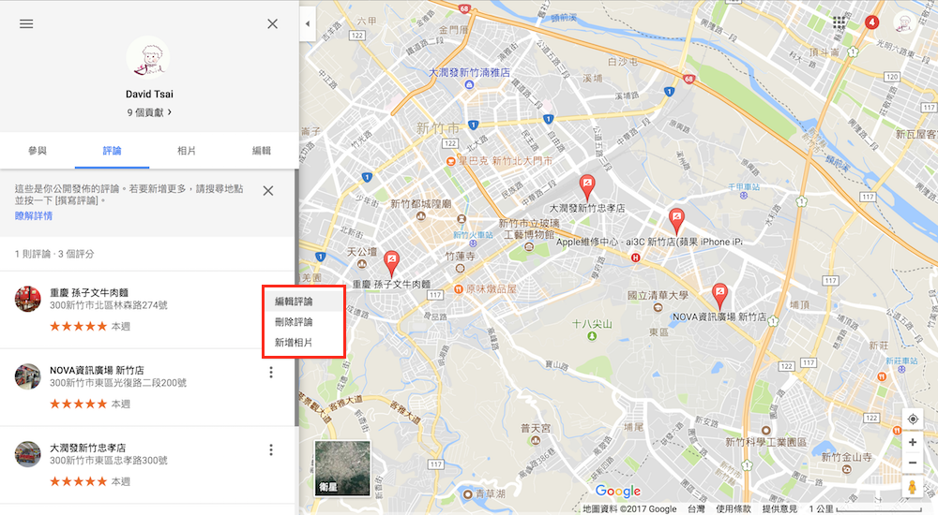
Task: Click the 新竹市立玻璃工藝博物館 map label
Action: point(529,228)
